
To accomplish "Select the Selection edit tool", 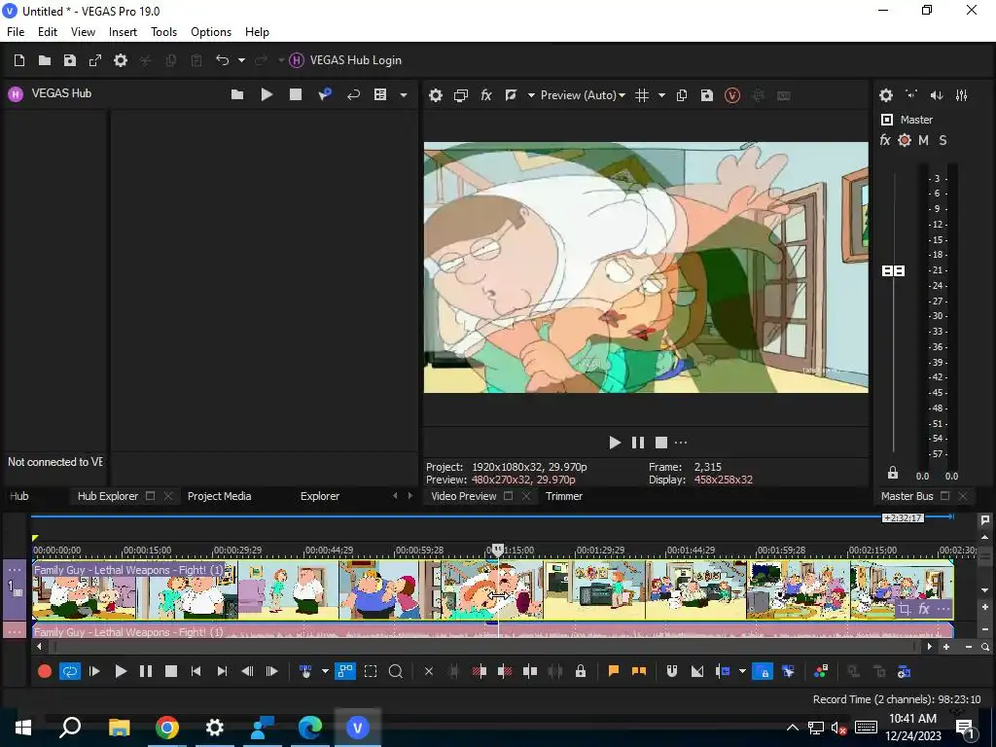I will [x=371, y=671].
